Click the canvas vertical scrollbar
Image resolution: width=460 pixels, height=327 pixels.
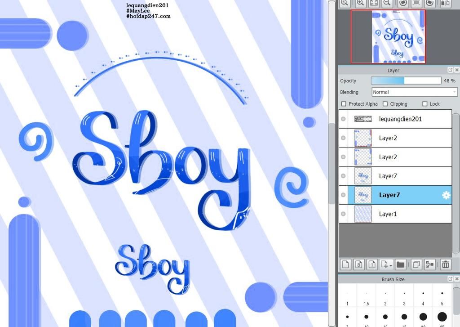coord(332,163)
